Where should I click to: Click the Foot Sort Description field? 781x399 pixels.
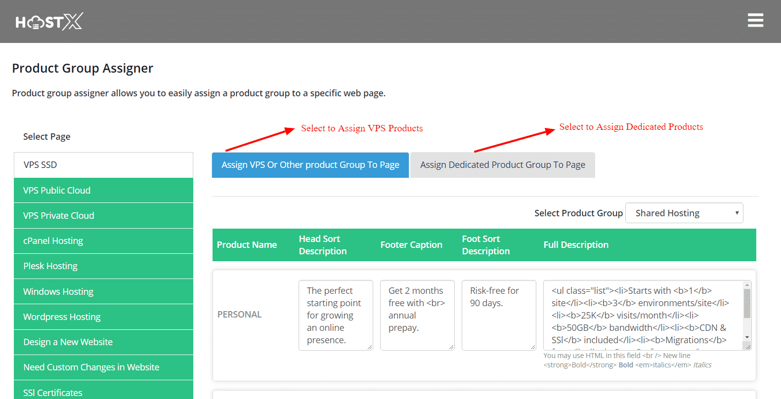coord(499,315)
